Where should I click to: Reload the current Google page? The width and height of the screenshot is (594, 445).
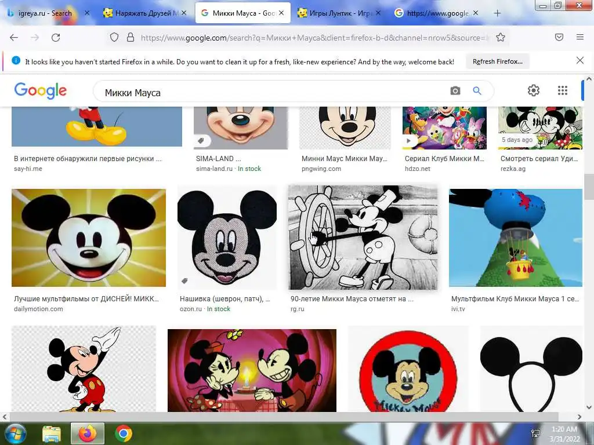pyautogui.click(x=56, y=37)
